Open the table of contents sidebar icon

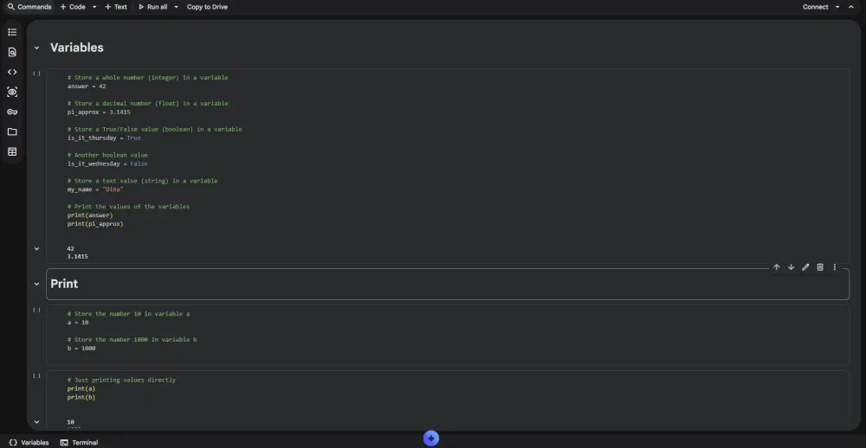pos(12,32)
